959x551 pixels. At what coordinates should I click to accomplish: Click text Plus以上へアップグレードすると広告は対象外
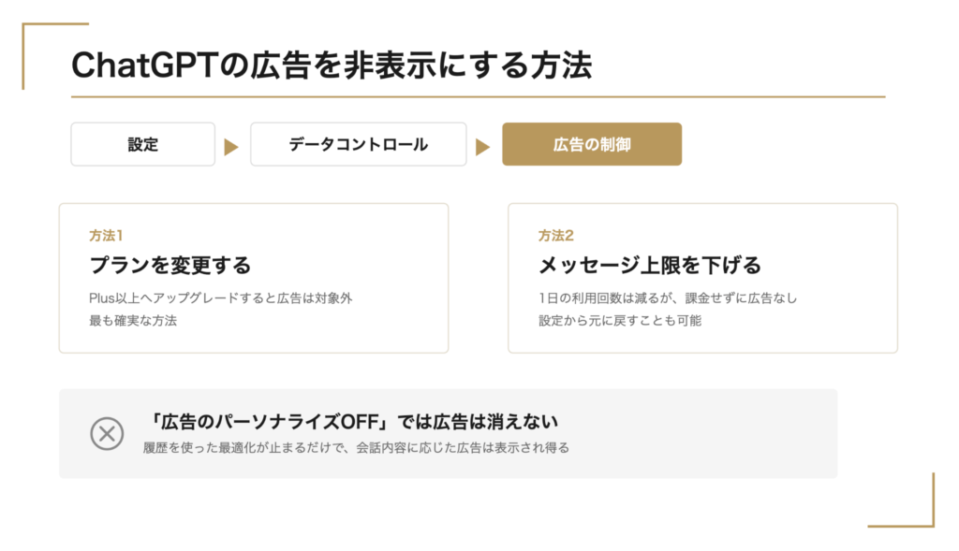tap(221, 298)
